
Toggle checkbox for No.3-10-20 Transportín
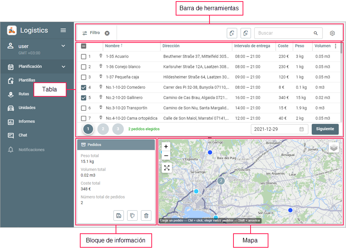[84, 108]
